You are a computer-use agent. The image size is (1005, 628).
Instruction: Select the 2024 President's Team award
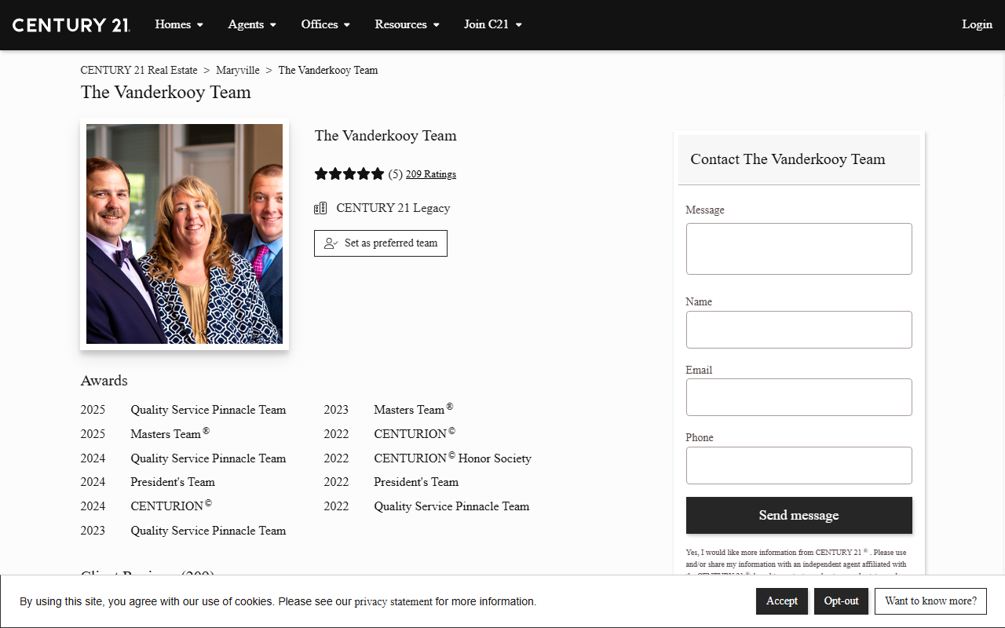tap(173, 482)
